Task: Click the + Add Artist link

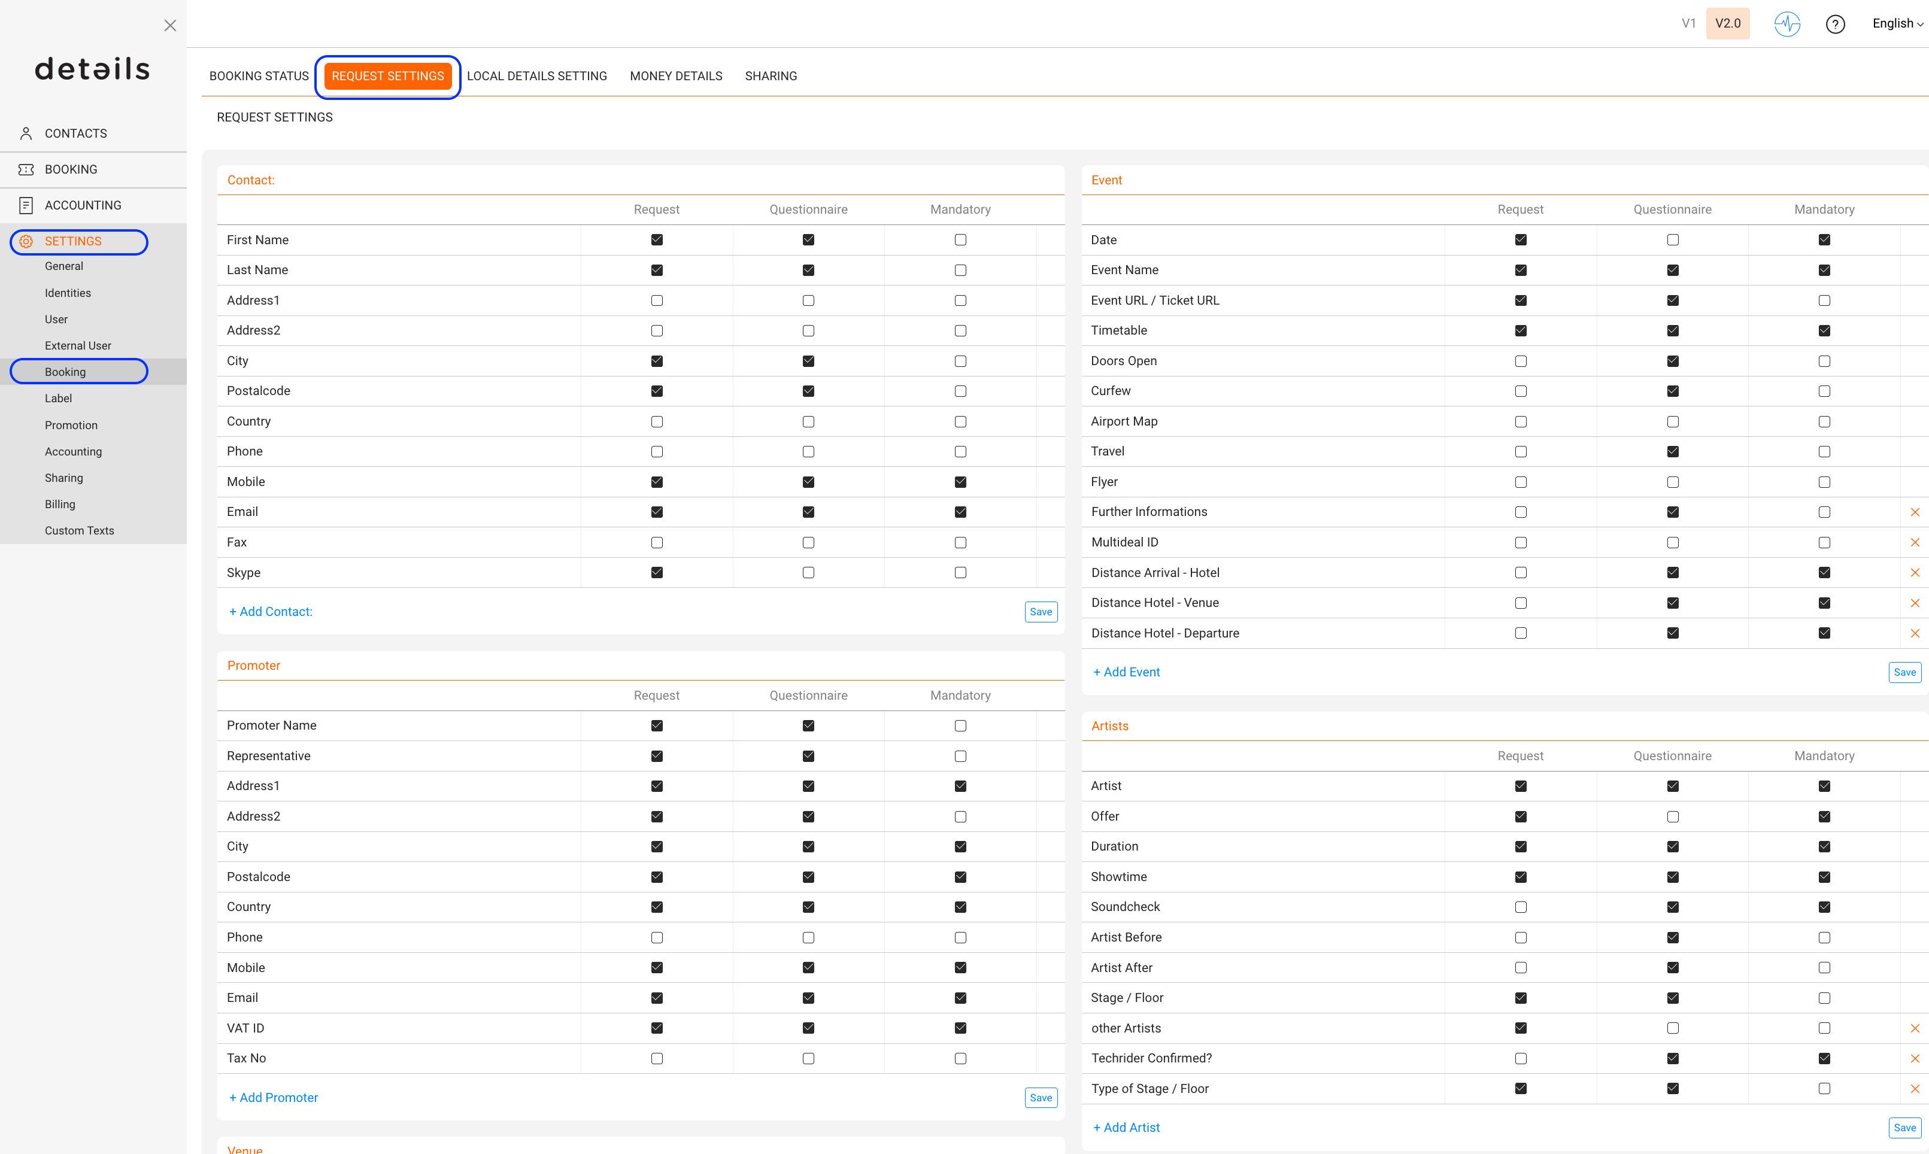Action: 1126,1128
